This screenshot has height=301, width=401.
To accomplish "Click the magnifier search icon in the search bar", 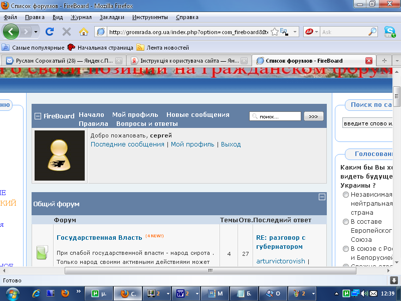I will click(372, 32).
